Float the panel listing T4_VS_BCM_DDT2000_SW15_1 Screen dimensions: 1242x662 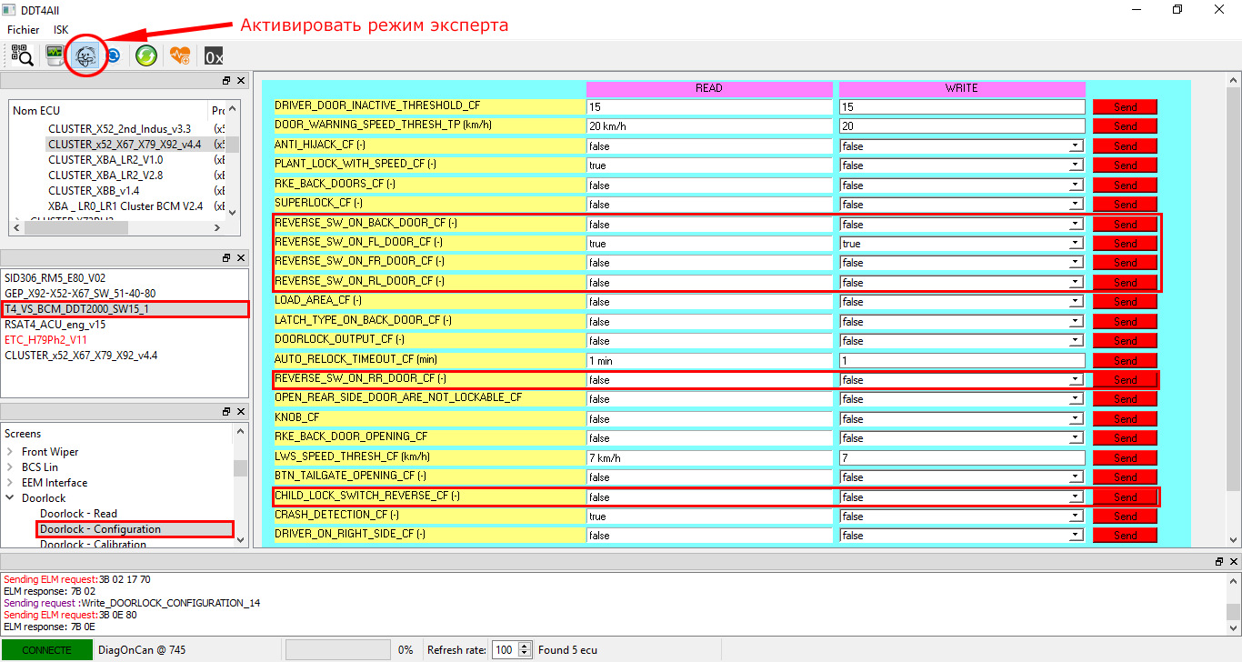coord(226,258)
